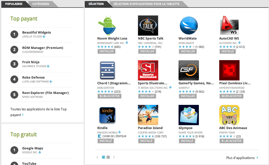Open the Chord! diagram app icon
The image size is (269, 165).
pyautogui.click(x=107, y=70)
